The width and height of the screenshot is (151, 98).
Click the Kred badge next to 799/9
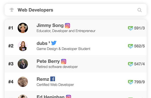coord(130,82)
